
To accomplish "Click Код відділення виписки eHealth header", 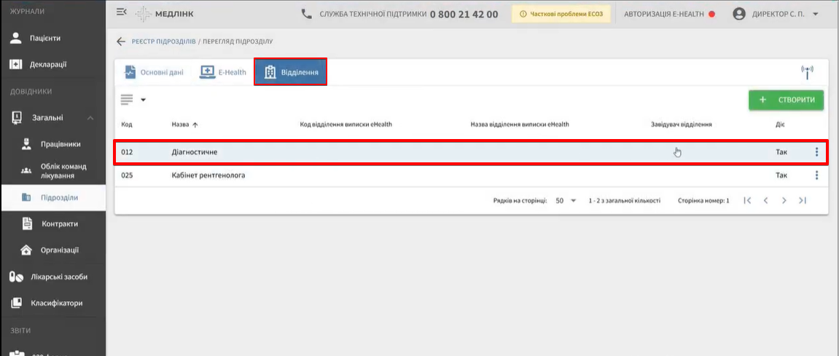I will 346,124.
